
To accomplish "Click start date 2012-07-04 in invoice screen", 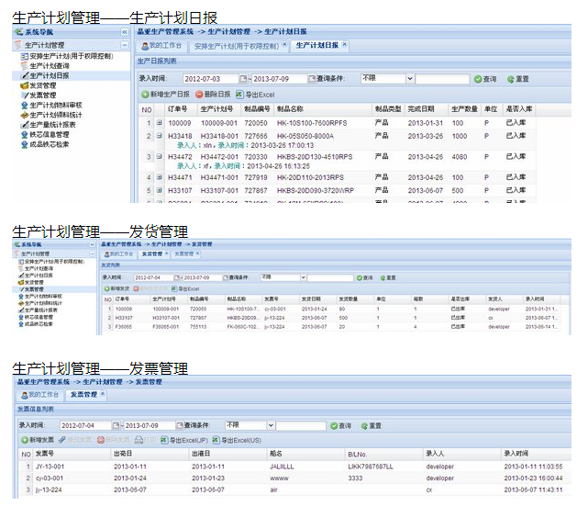I will click(x=85, y=426).
